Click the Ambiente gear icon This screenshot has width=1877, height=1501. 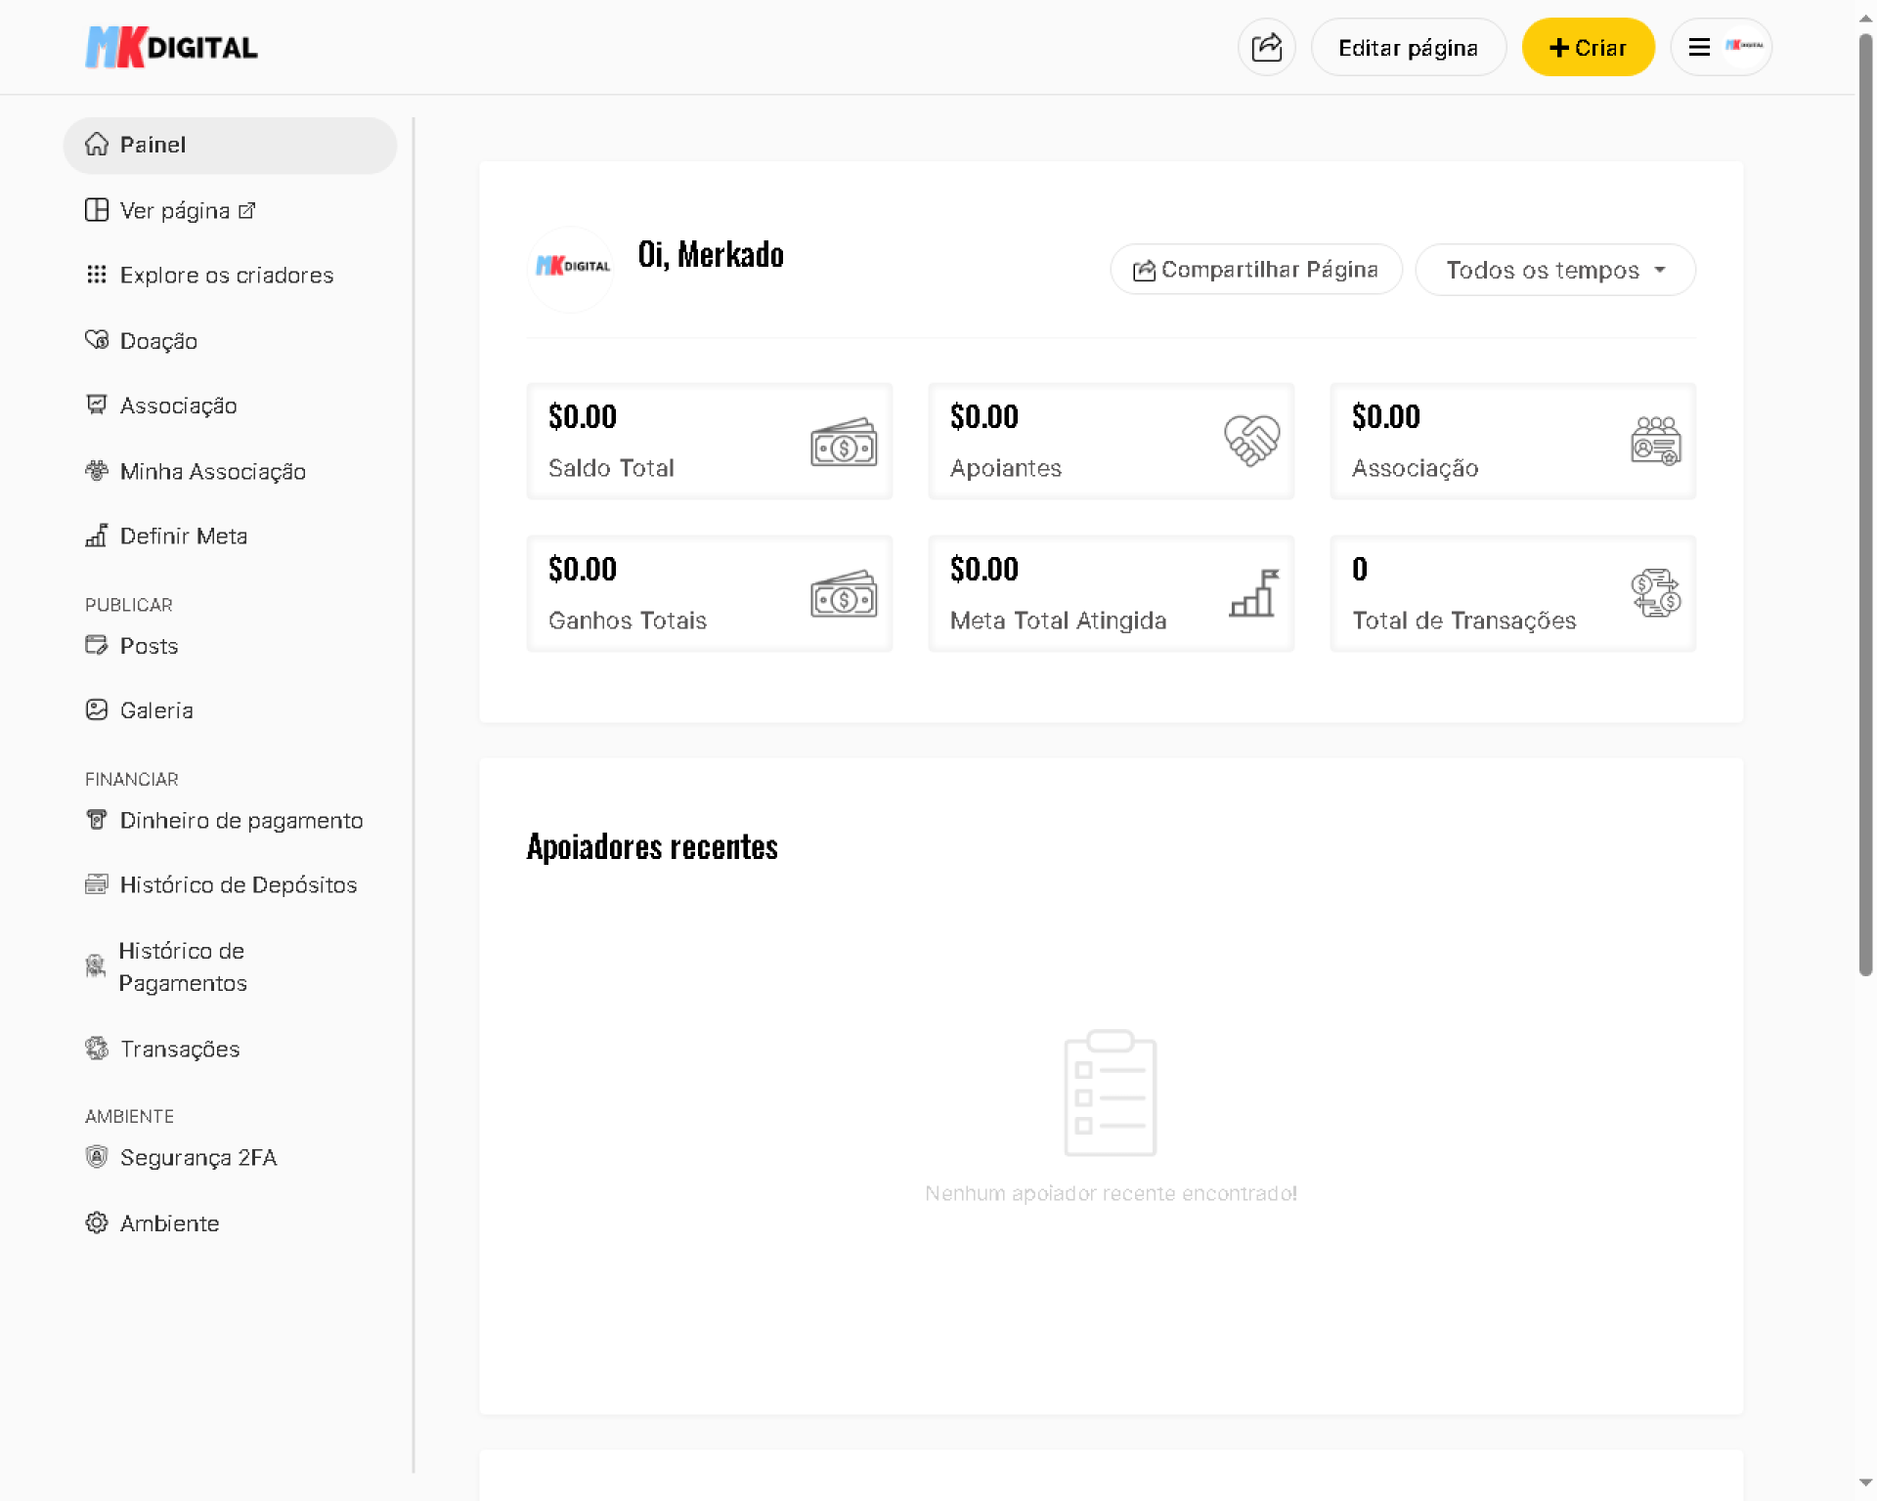96,1222
